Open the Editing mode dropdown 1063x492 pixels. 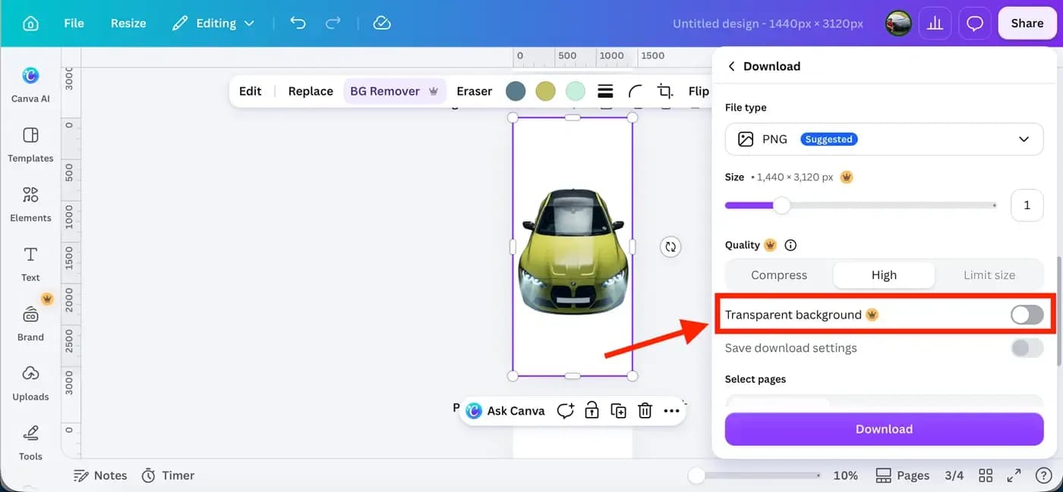213,24
